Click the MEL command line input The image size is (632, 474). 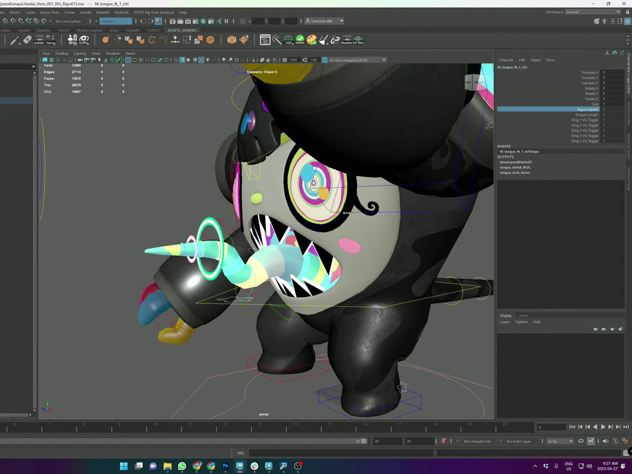(x=341, y=453)
